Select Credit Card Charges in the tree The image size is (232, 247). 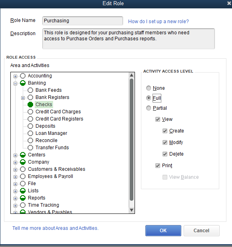point(58,112)
